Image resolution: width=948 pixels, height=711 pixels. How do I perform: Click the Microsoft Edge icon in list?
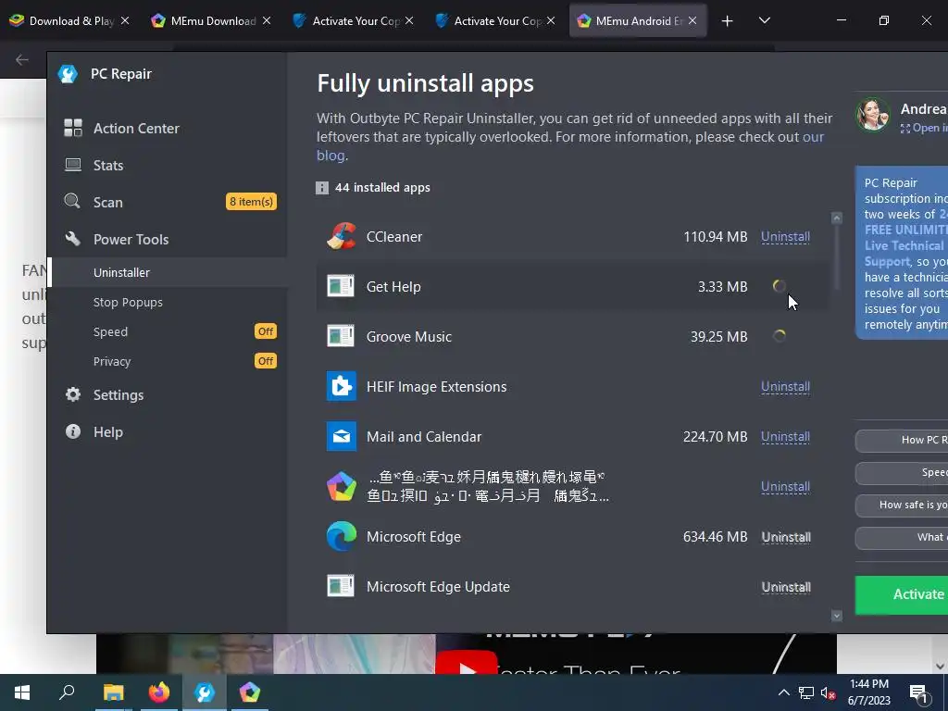tap(341, 536)
